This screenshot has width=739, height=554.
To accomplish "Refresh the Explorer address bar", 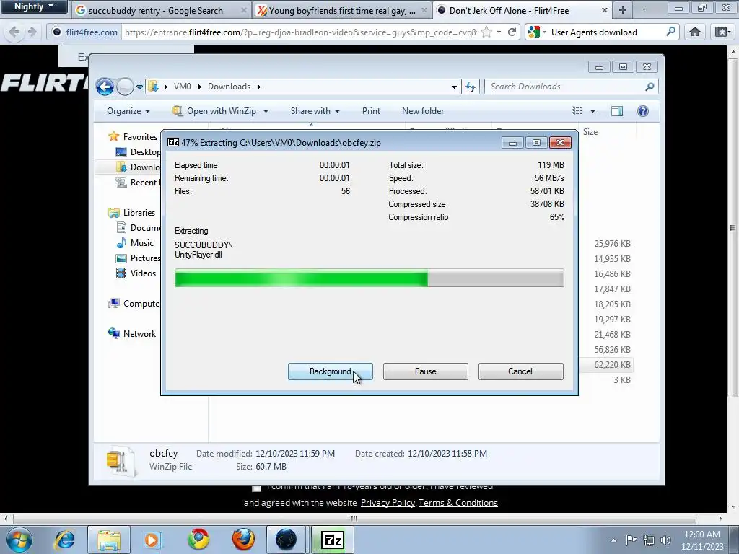I will point(471,87).
